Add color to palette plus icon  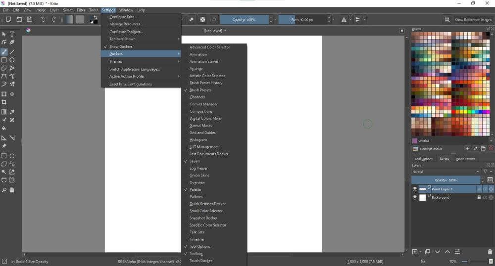pyautogui.click(x=468, y=148)
